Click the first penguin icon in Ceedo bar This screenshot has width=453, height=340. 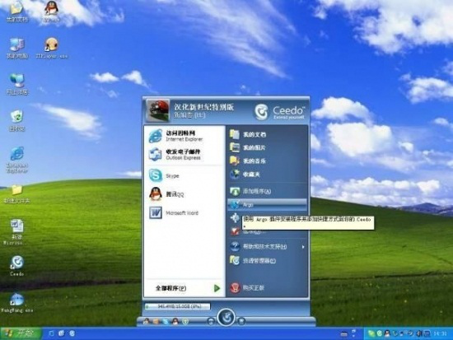click(x=147, y=321)
